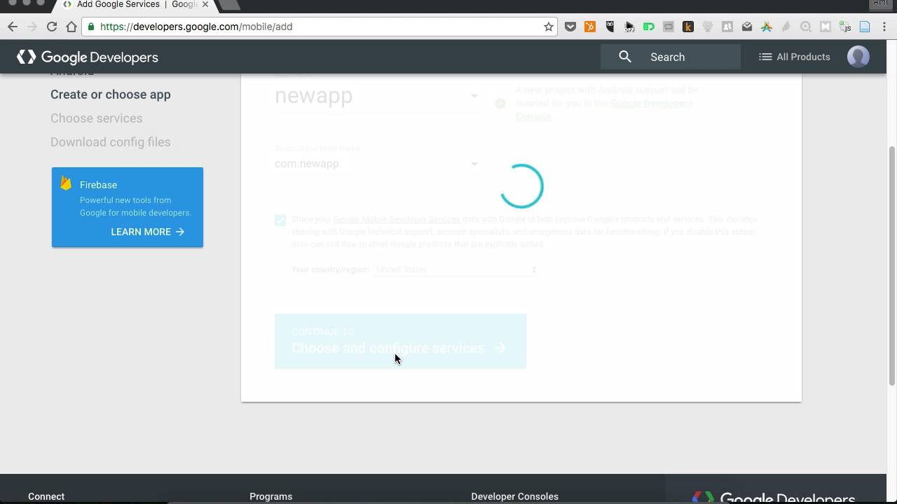Expand the newapp app name dropdown
The image size is (897, 504).
tap(377, 96)
